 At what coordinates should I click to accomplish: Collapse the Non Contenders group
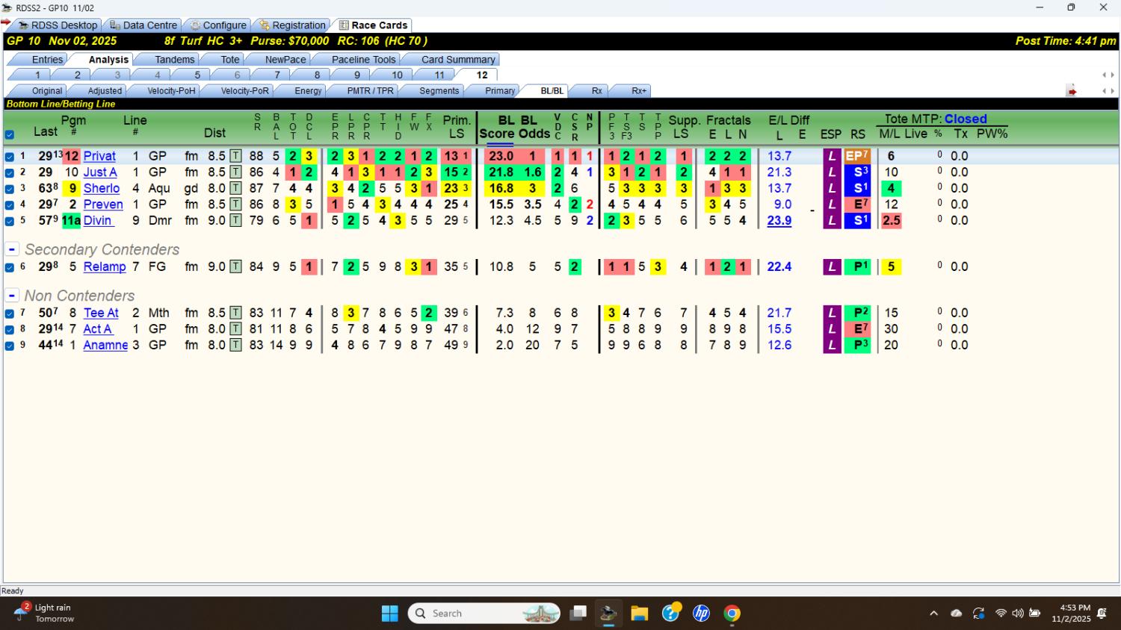(x=12, y=296)
